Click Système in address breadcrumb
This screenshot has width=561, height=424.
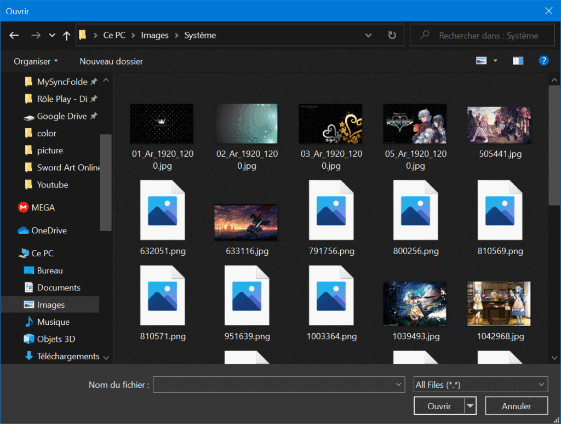tap(200, 35)
